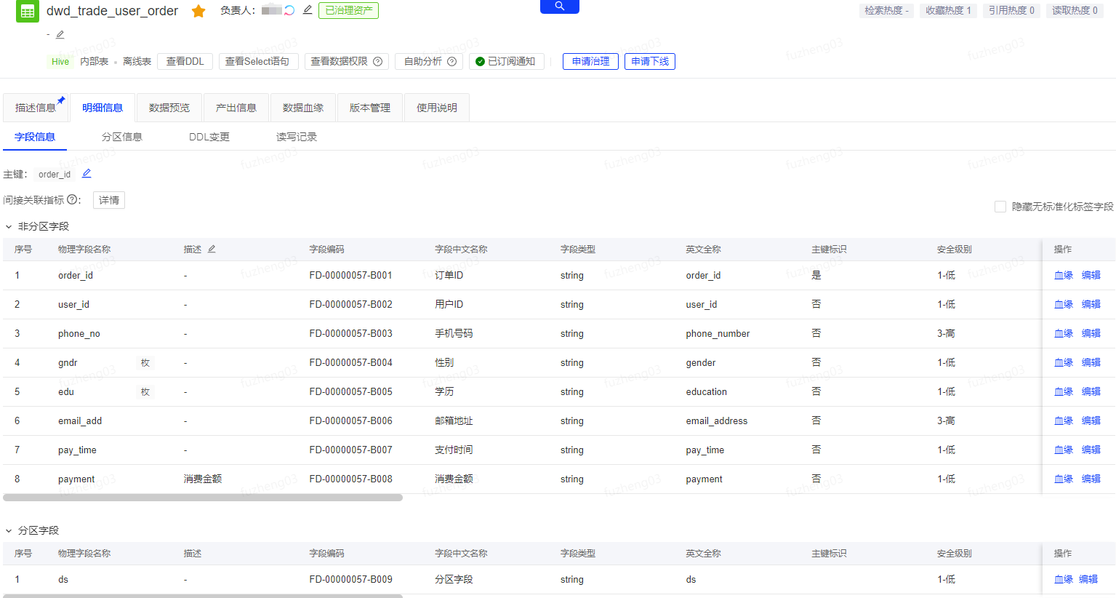The image size is (1116, 598).
Task: Click the 详情 button
Action: 109,200
